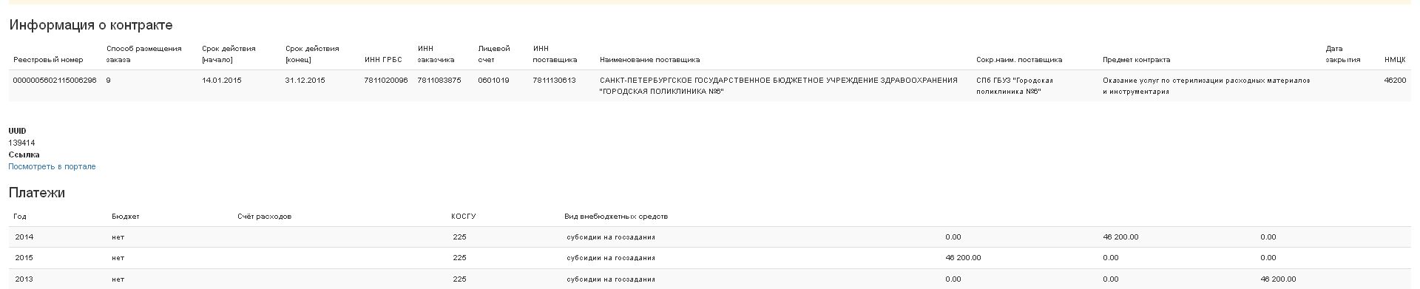Select registry number 0000005602115006296 cell
This screenshot has height=289, width=1420.
click(55, 81)
